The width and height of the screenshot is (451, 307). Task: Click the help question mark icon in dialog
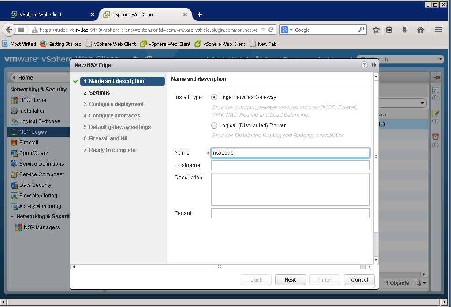(x=364, y=65)
